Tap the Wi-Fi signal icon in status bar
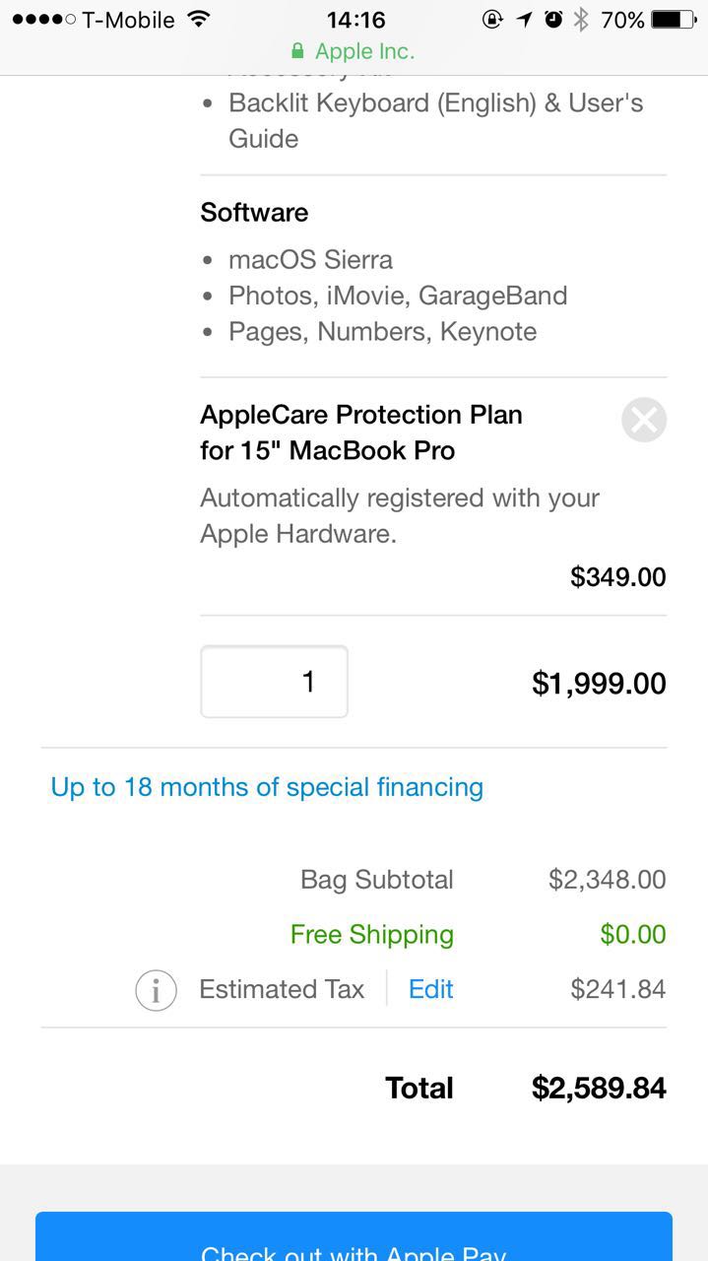The height and width of the screenshot is (1261, 708). [198, 20]
